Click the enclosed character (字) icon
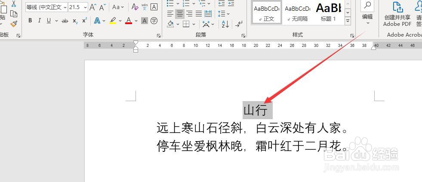This screenshot has height=182, width=422. pos(154,21)
